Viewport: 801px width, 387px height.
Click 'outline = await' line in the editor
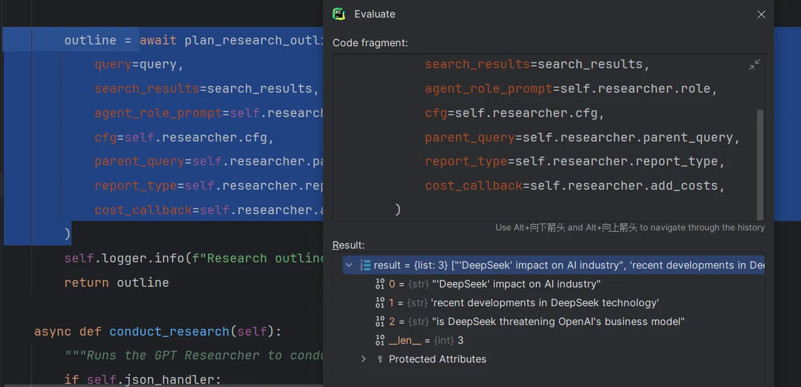193,41
